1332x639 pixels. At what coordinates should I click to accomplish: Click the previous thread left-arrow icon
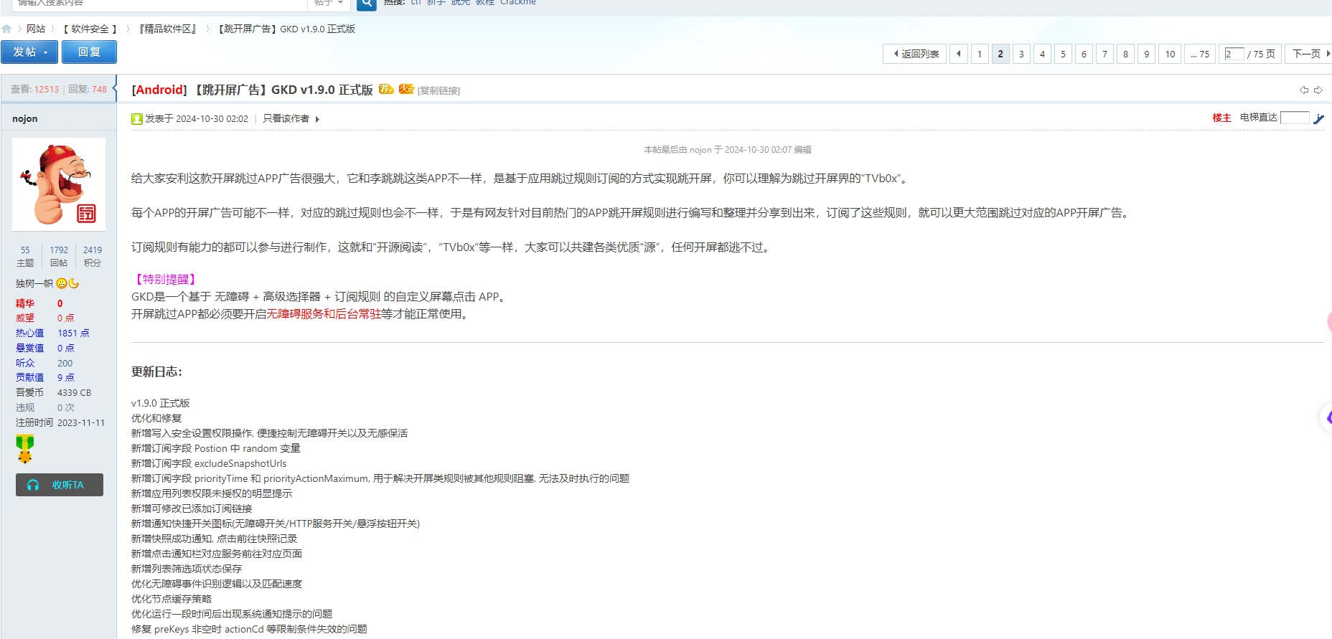tap(1303, 90)
